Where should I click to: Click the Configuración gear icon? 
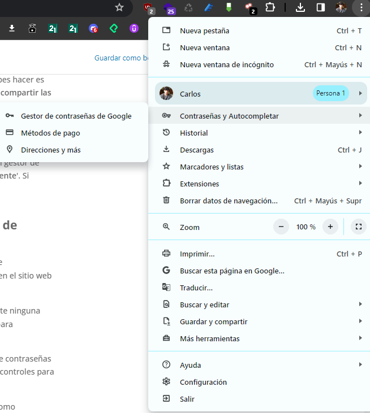pos(166,381)
